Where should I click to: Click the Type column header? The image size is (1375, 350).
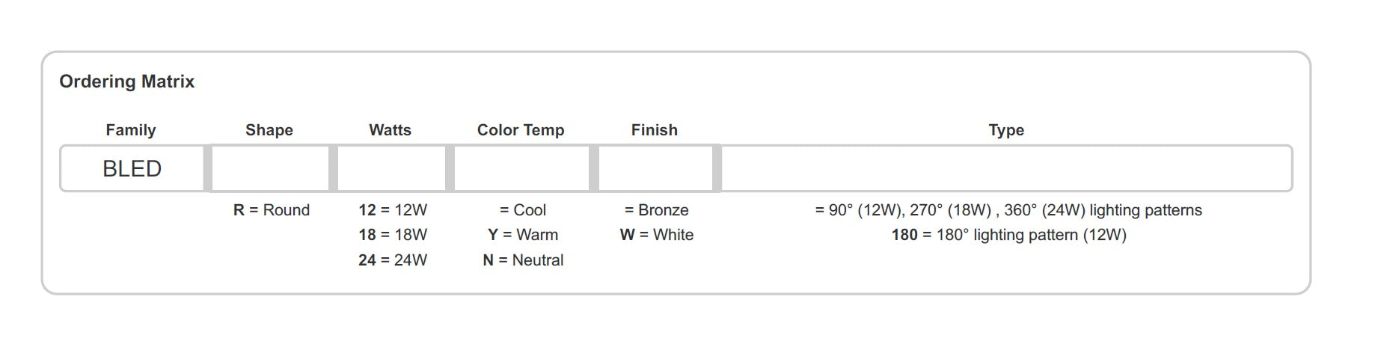click(x=1006, y=130)
